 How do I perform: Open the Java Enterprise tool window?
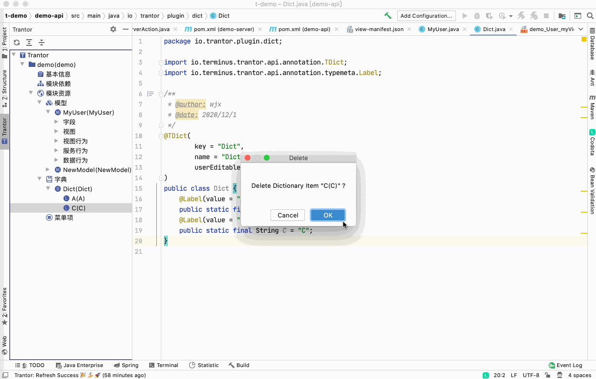[x=79, y=365]
